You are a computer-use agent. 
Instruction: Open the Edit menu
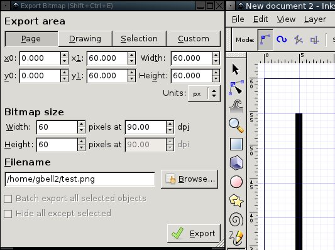(260, 19)
